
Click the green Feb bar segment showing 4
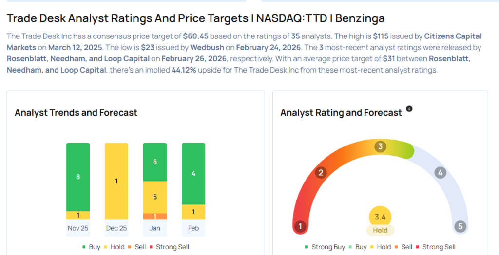193,173
